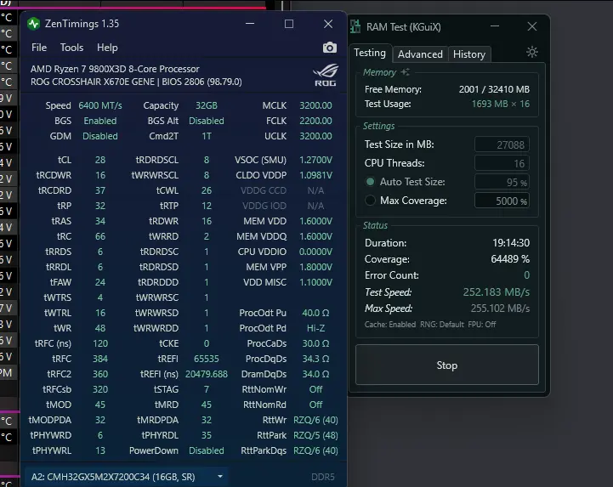Minimize the RAM Test window
Image resolution: width=613 pixels, height=487 pixels.
click(495, 26)
